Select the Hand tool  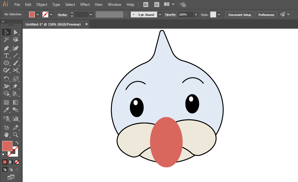click(x=6, y=134)
